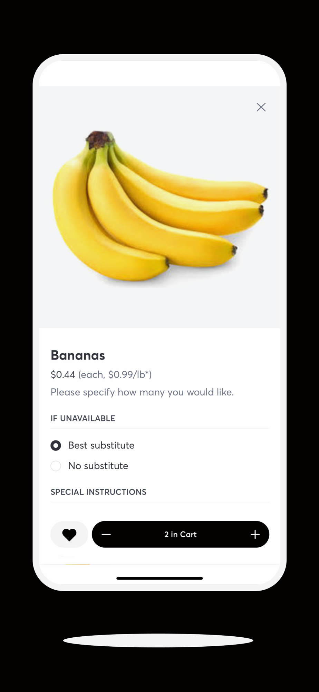
Task: Click the brown stem of the bananas
Action: (99, 139)
